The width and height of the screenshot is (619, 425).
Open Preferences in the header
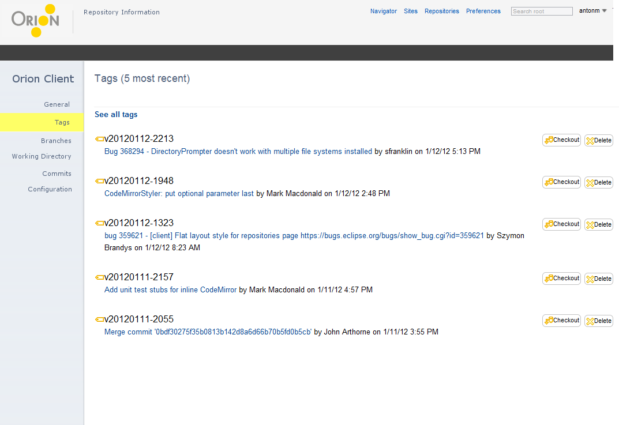483,11
